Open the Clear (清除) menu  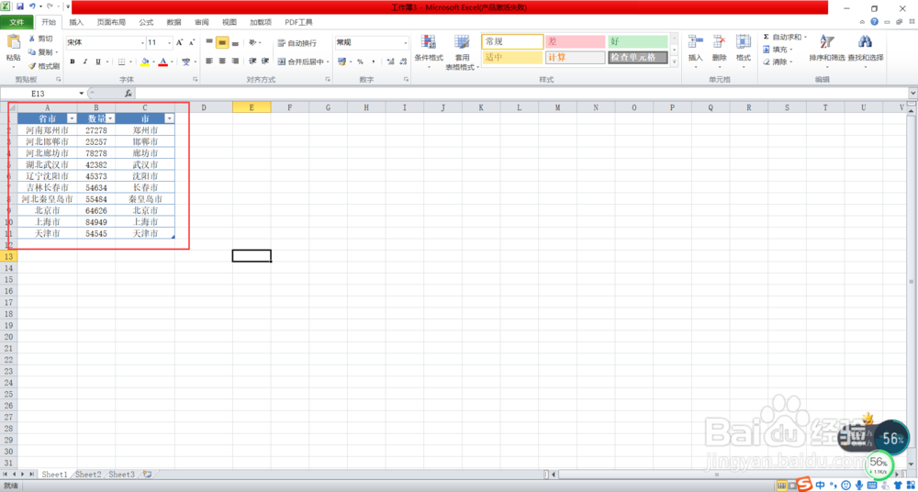point(778,62)
